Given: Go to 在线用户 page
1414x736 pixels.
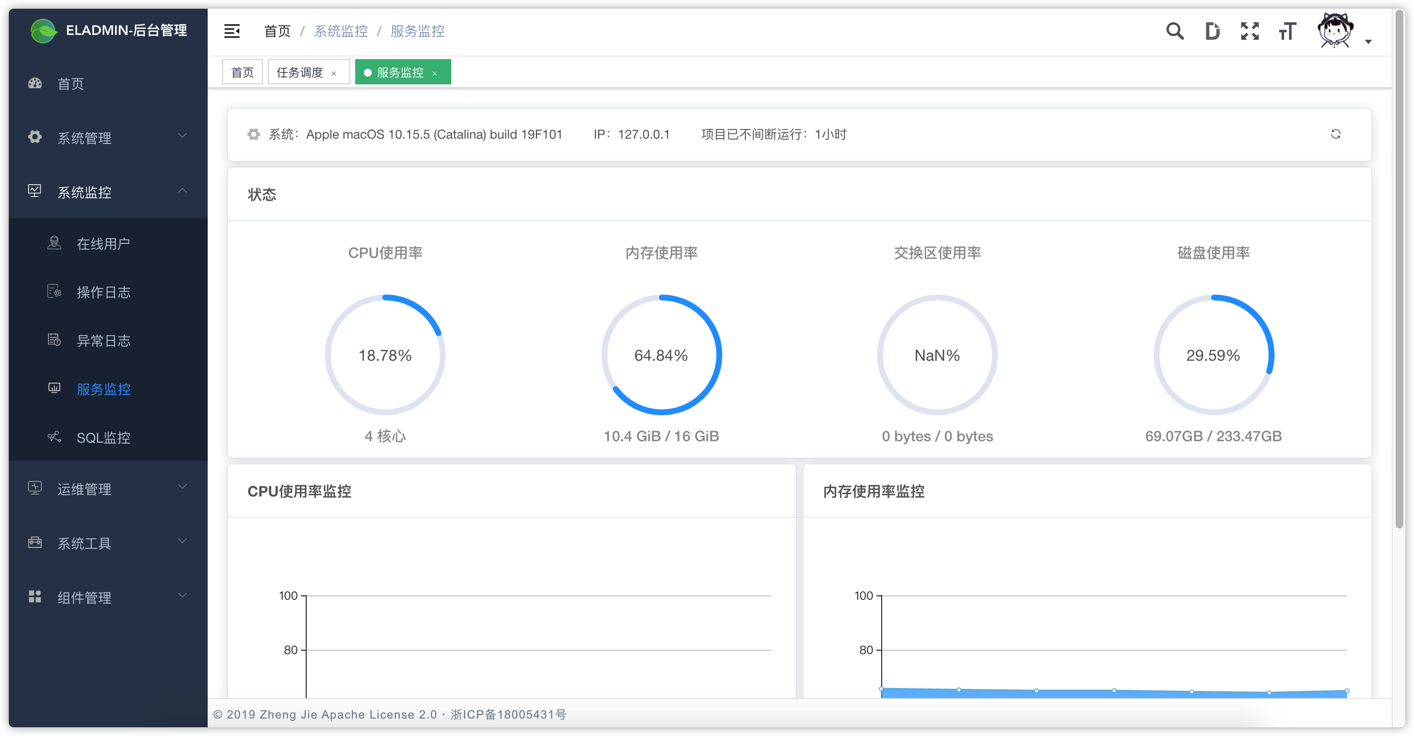Looking at the screenshot, I should [103, 243].
